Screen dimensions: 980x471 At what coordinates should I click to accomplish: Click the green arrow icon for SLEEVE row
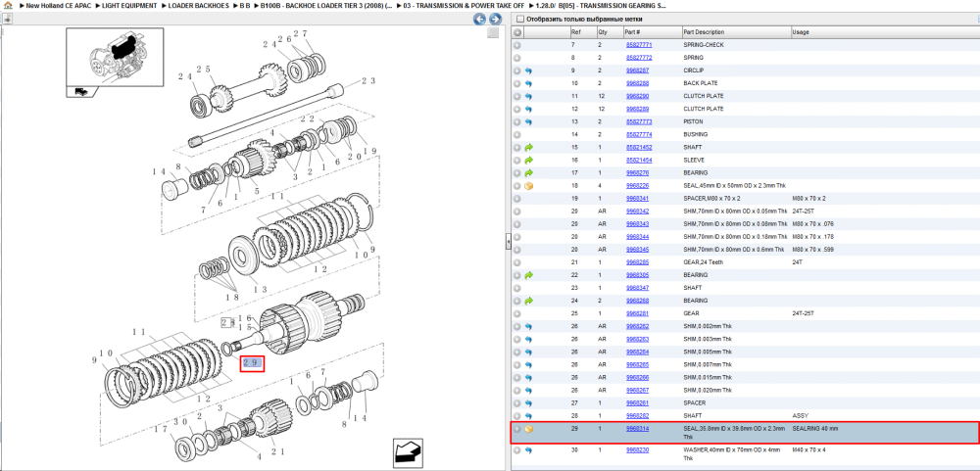pyautogui.click(x=529, y=160)
